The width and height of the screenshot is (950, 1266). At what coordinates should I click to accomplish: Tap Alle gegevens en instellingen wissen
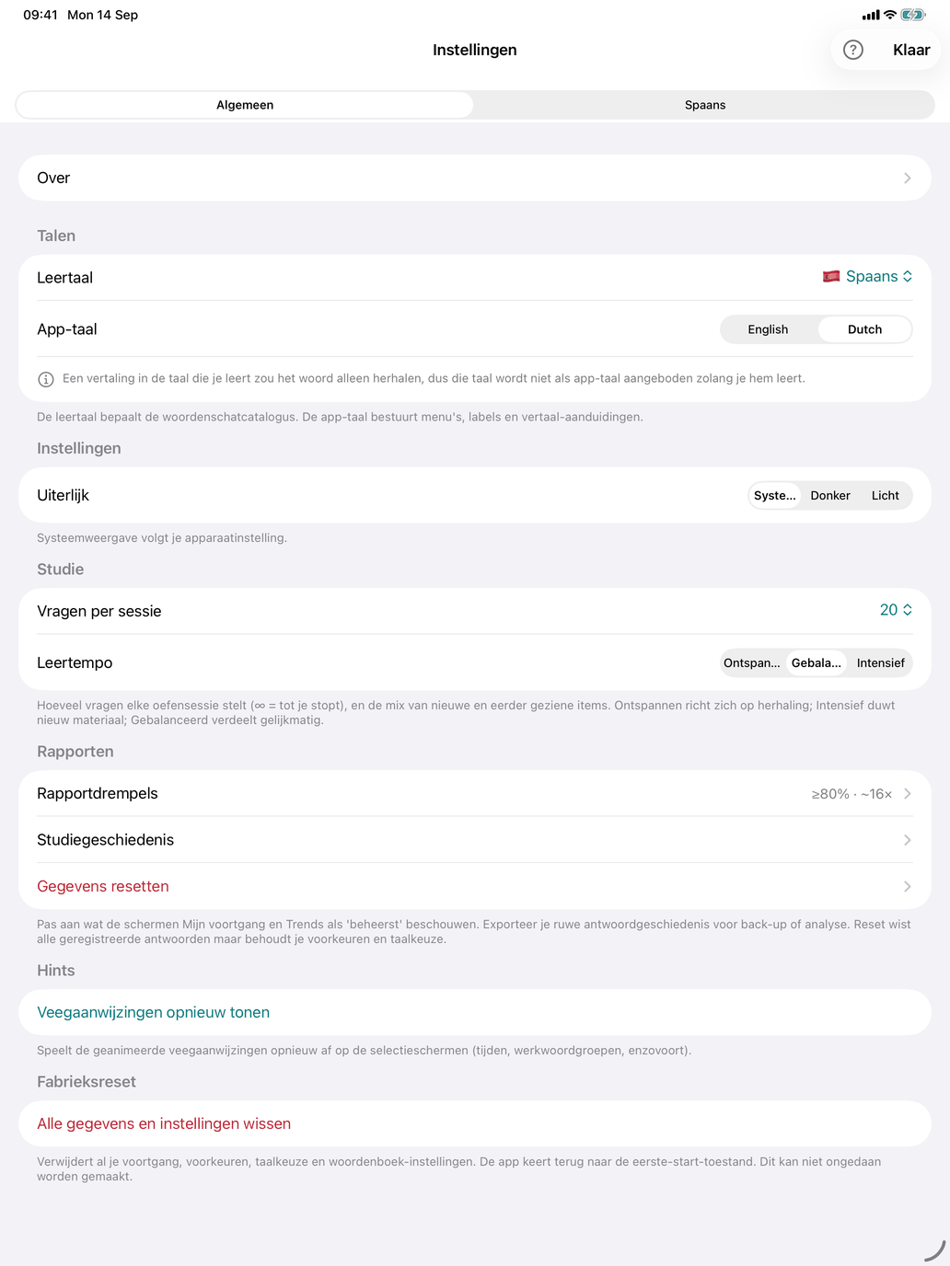[x=164, y=1123]
